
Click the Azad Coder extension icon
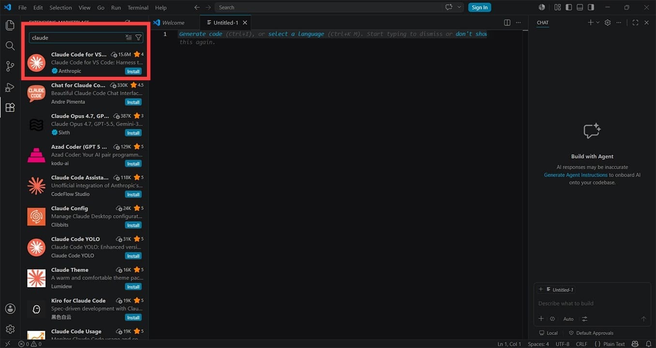pyautogui.click(x=36, y=155)
